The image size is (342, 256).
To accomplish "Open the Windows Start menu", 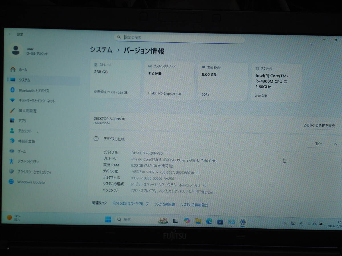I will click(x=108, y=220).
